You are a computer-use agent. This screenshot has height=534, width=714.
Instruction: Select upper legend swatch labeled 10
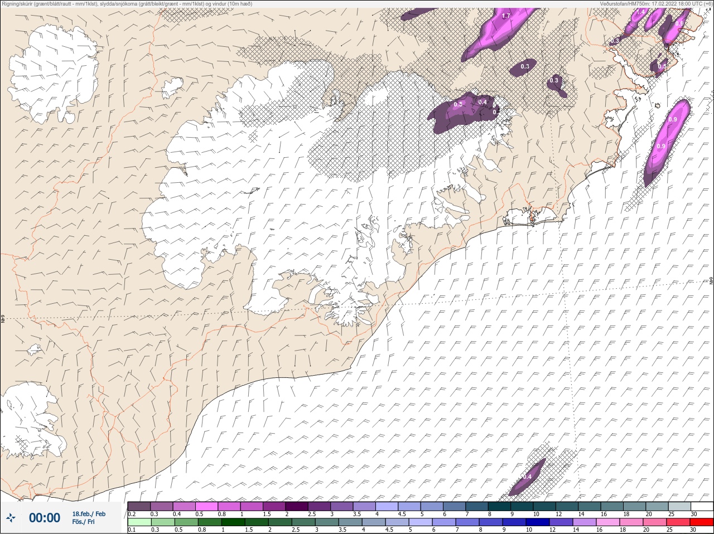tap(544, 506)
